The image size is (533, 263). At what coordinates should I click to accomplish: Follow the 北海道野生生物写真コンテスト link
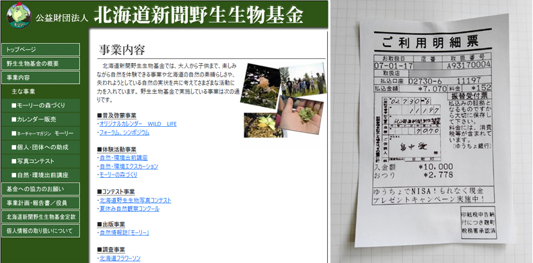[135, 201]
